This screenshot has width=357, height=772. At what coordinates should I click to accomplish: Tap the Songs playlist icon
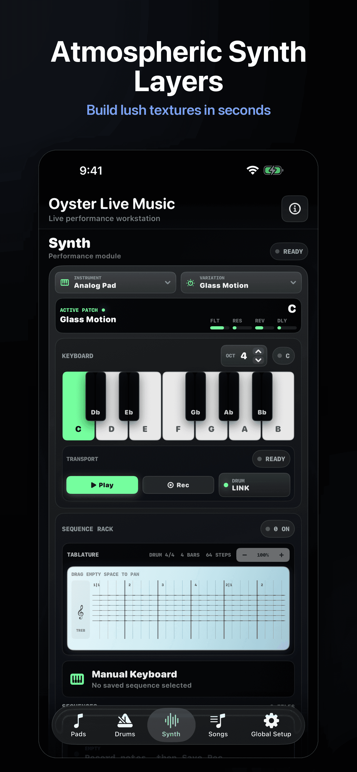[x=218, y=721]
